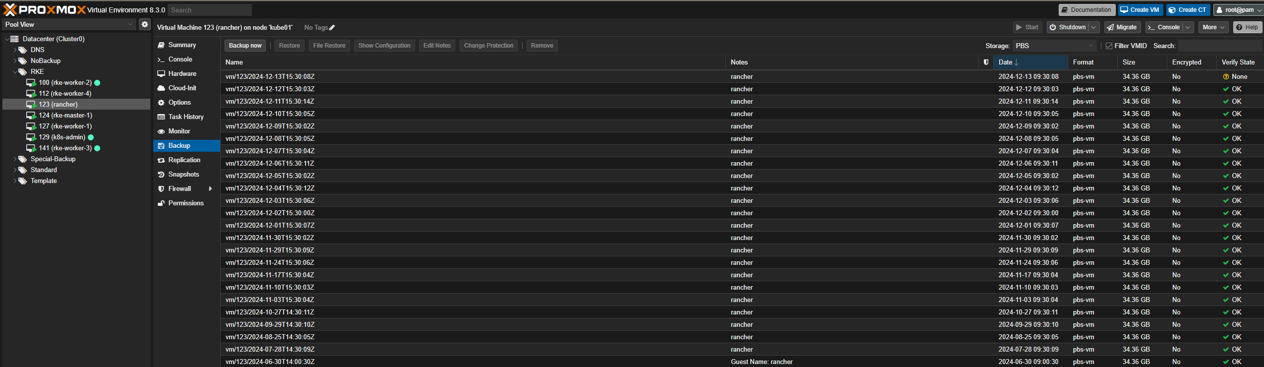Expand the Firewall submenu arrow
Screen dimensions: 1264x367
point(210,189)
